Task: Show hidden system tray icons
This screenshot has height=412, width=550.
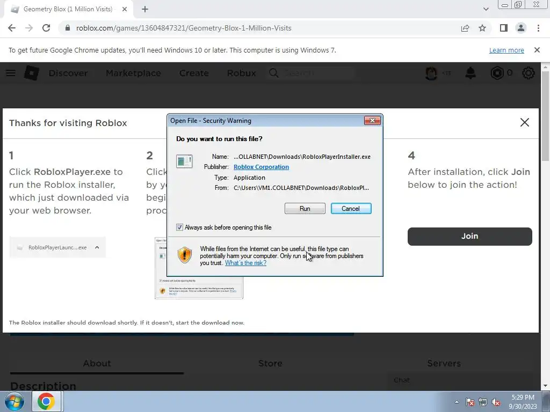Action: 457,402
